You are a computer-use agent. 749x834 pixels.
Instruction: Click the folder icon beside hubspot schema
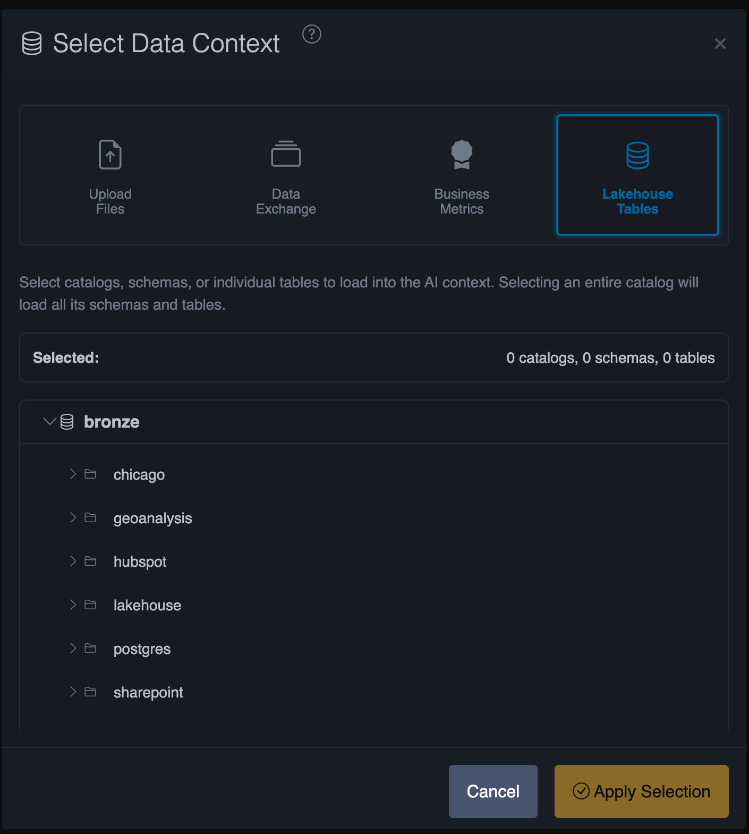click(90, 561)
